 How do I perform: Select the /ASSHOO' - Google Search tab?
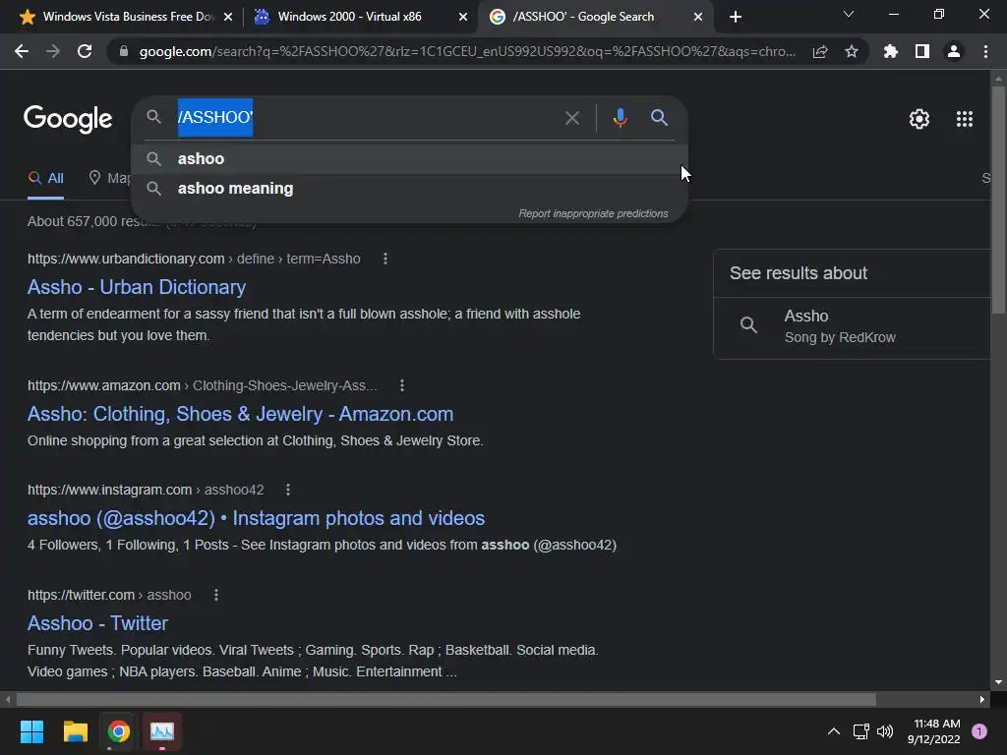click(583, 17)
